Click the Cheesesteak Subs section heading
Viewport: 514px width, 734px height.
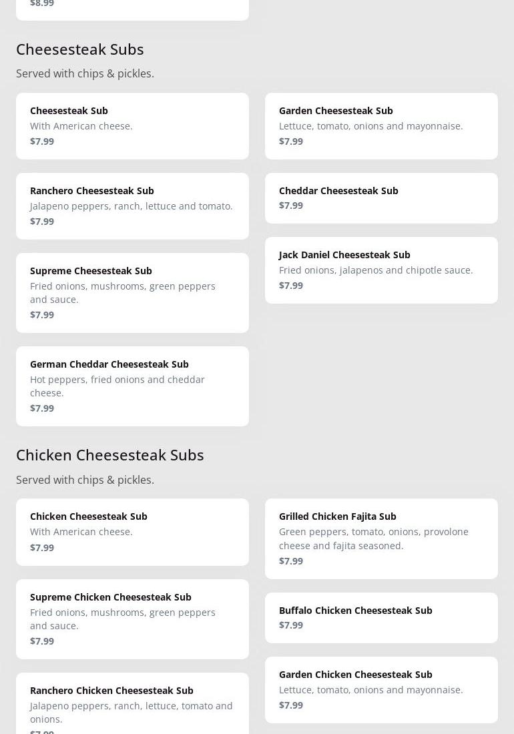80,49
